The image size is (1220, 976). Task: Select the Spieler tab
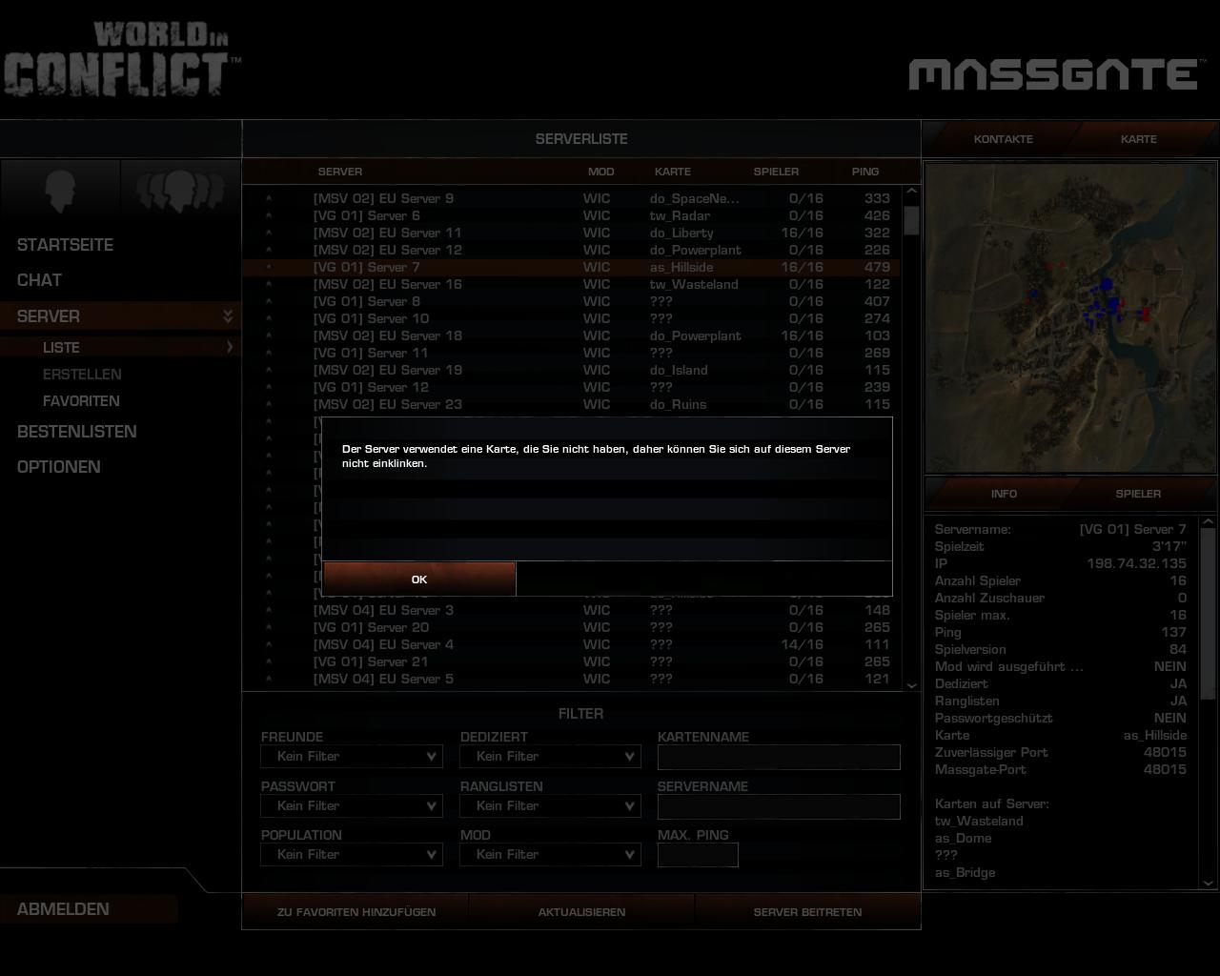1139,494
